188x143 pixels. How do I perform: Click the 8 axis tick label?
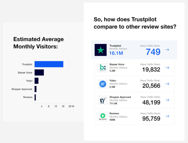(x=48, y=106)
